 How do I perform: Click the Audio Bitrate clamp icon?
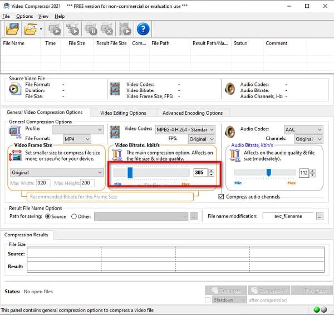[x=235, y=155]
